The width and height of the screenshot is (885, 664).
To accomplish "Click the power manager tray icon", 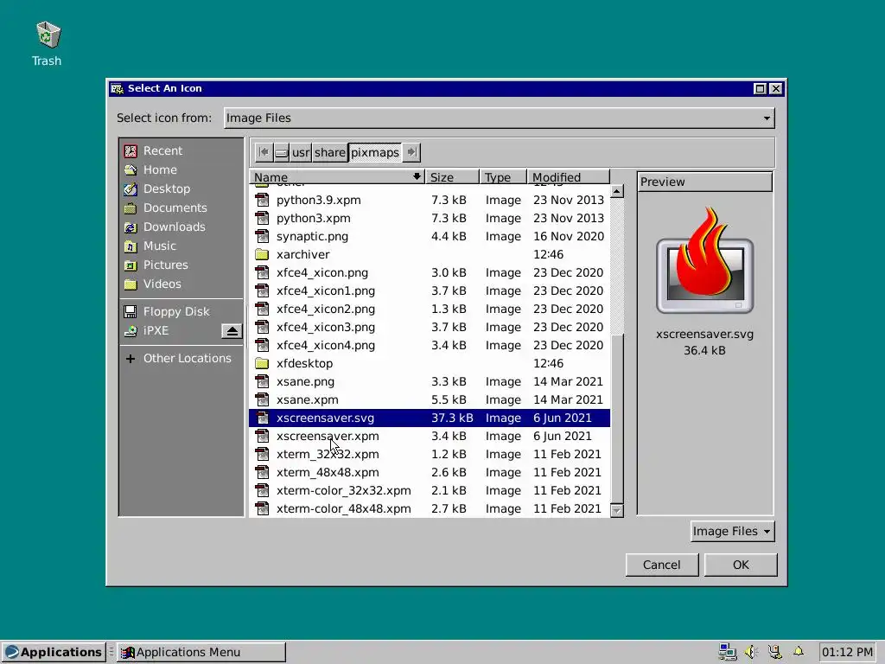I will pos(775,652).
